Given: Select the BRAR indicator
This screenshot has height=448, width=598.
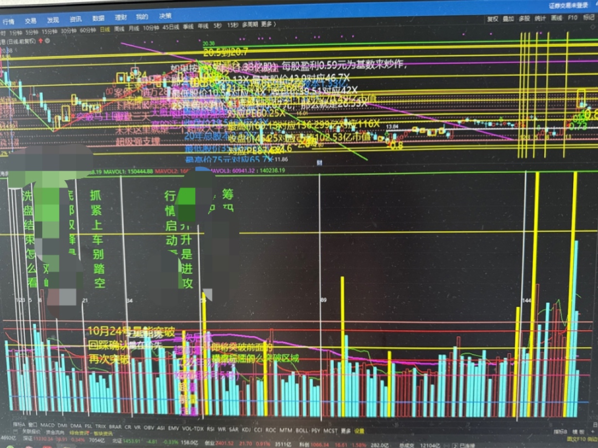Looking at the screenshot, I should pos(115,426).
